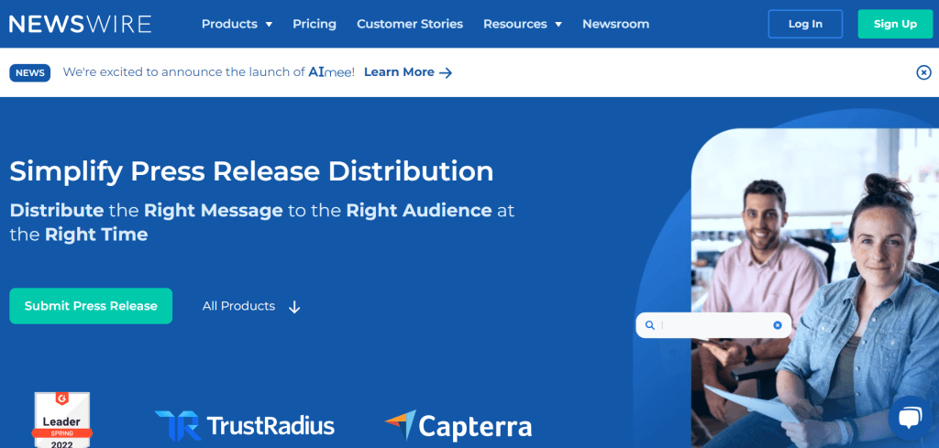Click the Capterra logo
Image resolution: width=939 pixels, height=448 pixels.
point(458,426)
